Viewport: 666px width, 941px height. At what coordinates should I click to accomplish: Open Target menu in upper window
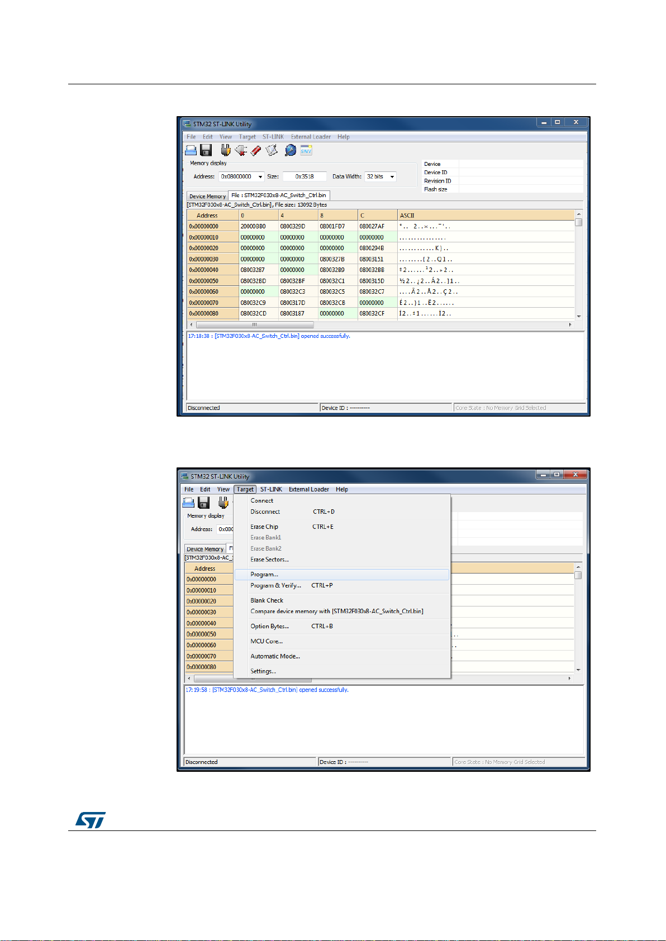[x=247, y=137]
